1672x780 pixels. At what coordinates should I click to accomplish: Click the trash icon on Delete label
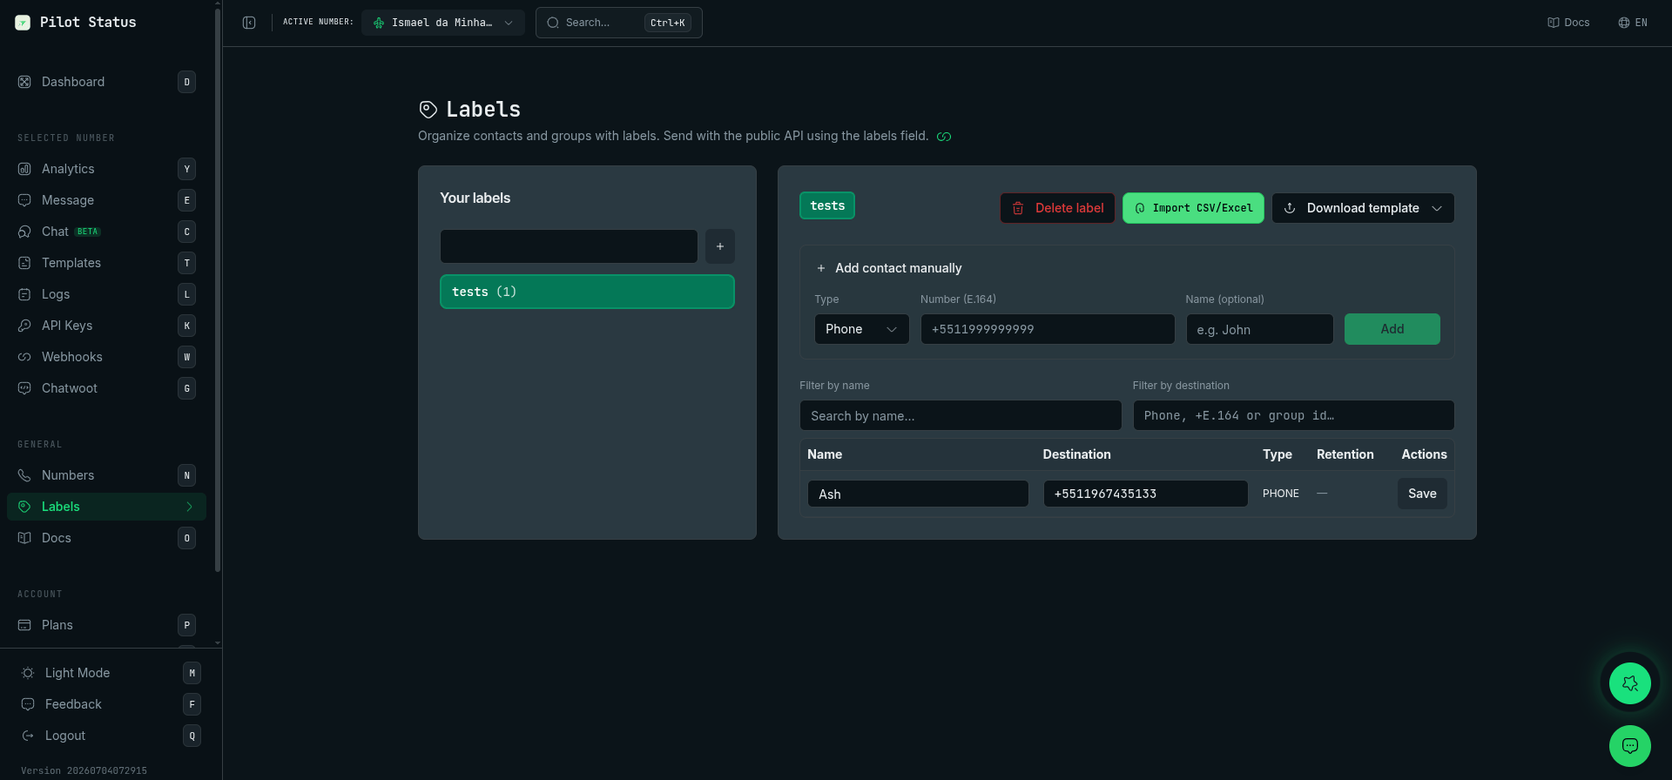coord(1018,208)
